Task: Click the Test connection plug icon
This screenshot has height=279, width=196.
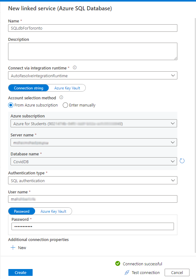Action: (127, 272)
